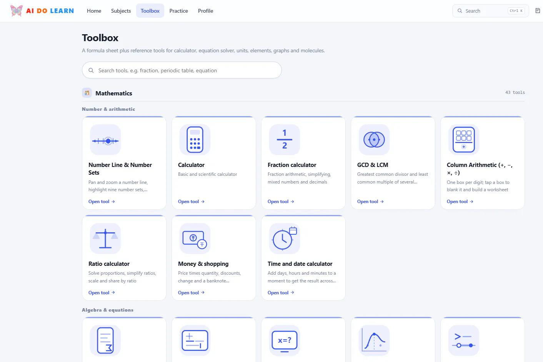Focus the Search tools input field
This screenshot has height=362, width=543.
pyautogui.click(x=182, y=70)
